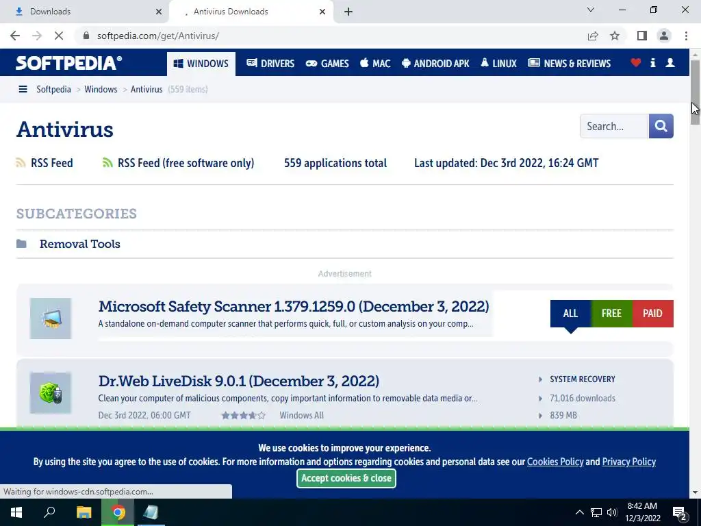
Task: Filter listing by PAID
Action: 652,314
